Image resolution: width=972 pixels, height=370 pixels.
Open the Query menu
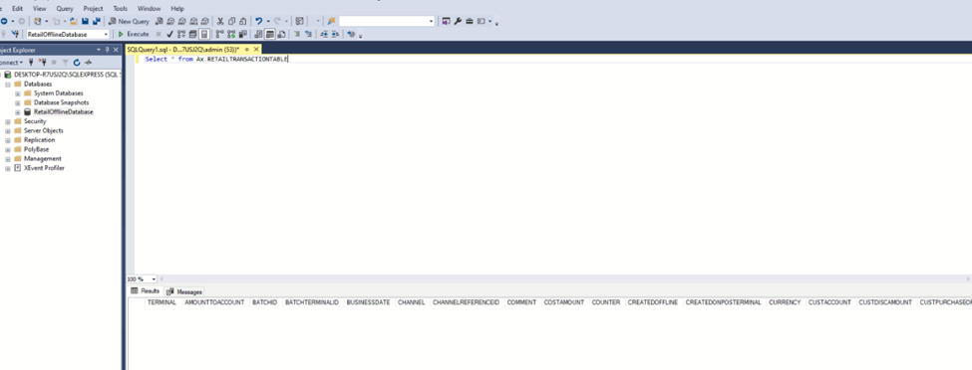point(65,9)
